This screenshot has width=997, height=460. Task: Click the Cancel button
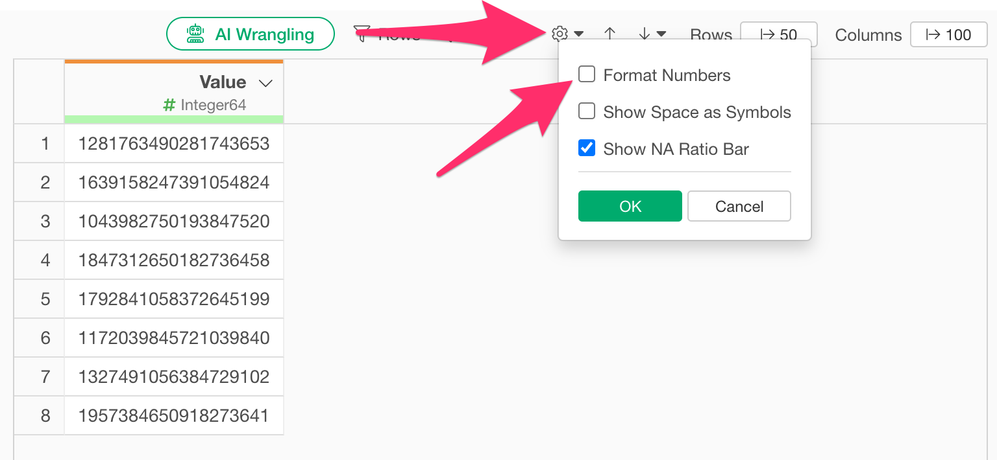[739, 206]
